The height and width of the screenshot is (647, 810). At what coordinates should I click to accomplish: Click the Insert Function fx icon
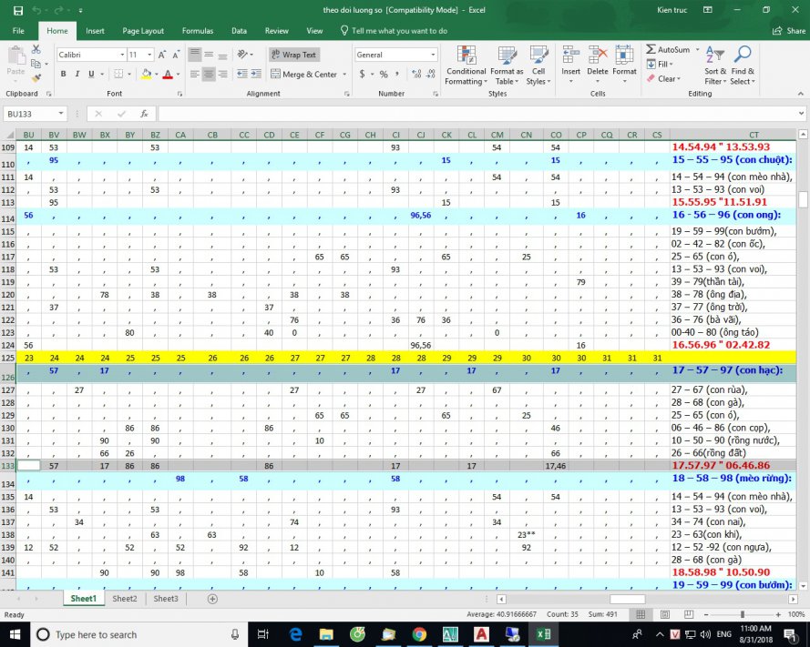pyautogui.click(x=144, y=114)
